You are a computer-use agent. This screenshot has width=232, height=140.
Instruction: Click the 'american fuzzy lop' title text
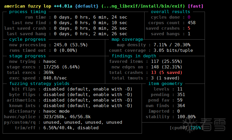[28, 6]
